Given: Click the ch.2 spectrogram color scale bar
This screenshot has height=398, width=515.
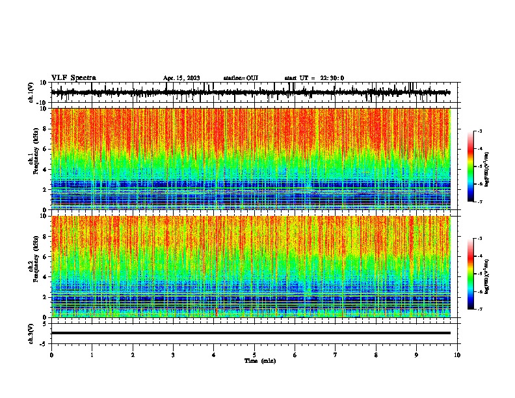Looking at the screenshot, I should pyautogui.click(x=471, y=274).
